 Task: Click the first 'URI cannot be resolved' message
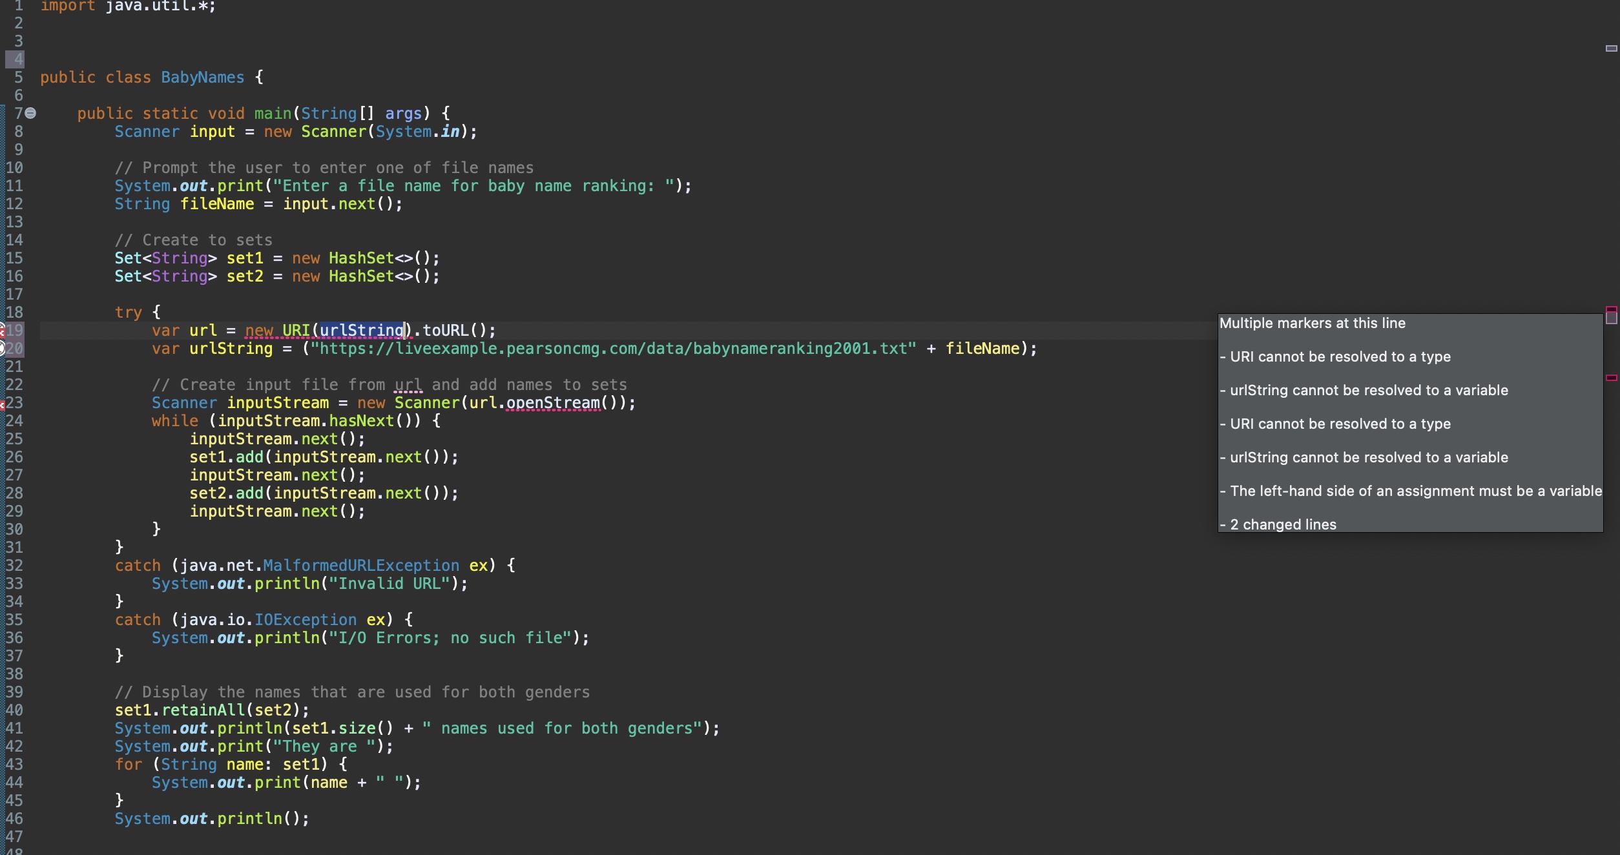click(x=1340, y=357)
